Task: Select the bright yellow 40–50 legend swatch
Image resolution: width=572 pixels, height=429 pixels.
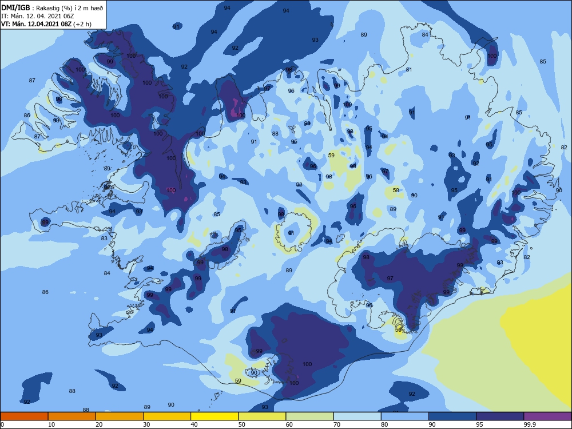Action: (x=214, y=416)
